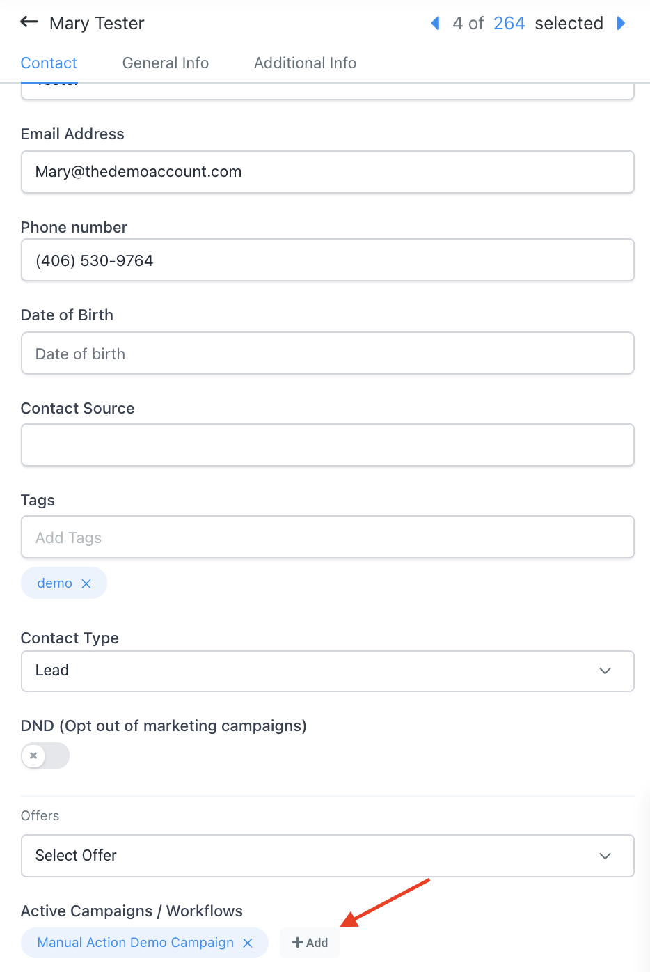
Task: Switch to the General Info tab
Action: [x=166, y=63]
